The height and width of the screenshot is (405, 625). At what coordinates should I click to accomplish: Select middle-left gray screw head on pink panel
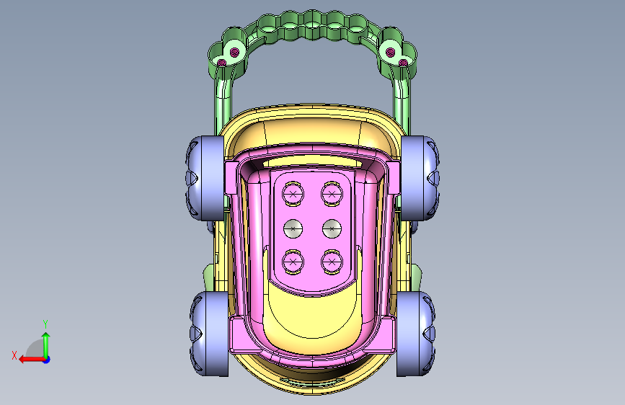click(x=293, y=229)
